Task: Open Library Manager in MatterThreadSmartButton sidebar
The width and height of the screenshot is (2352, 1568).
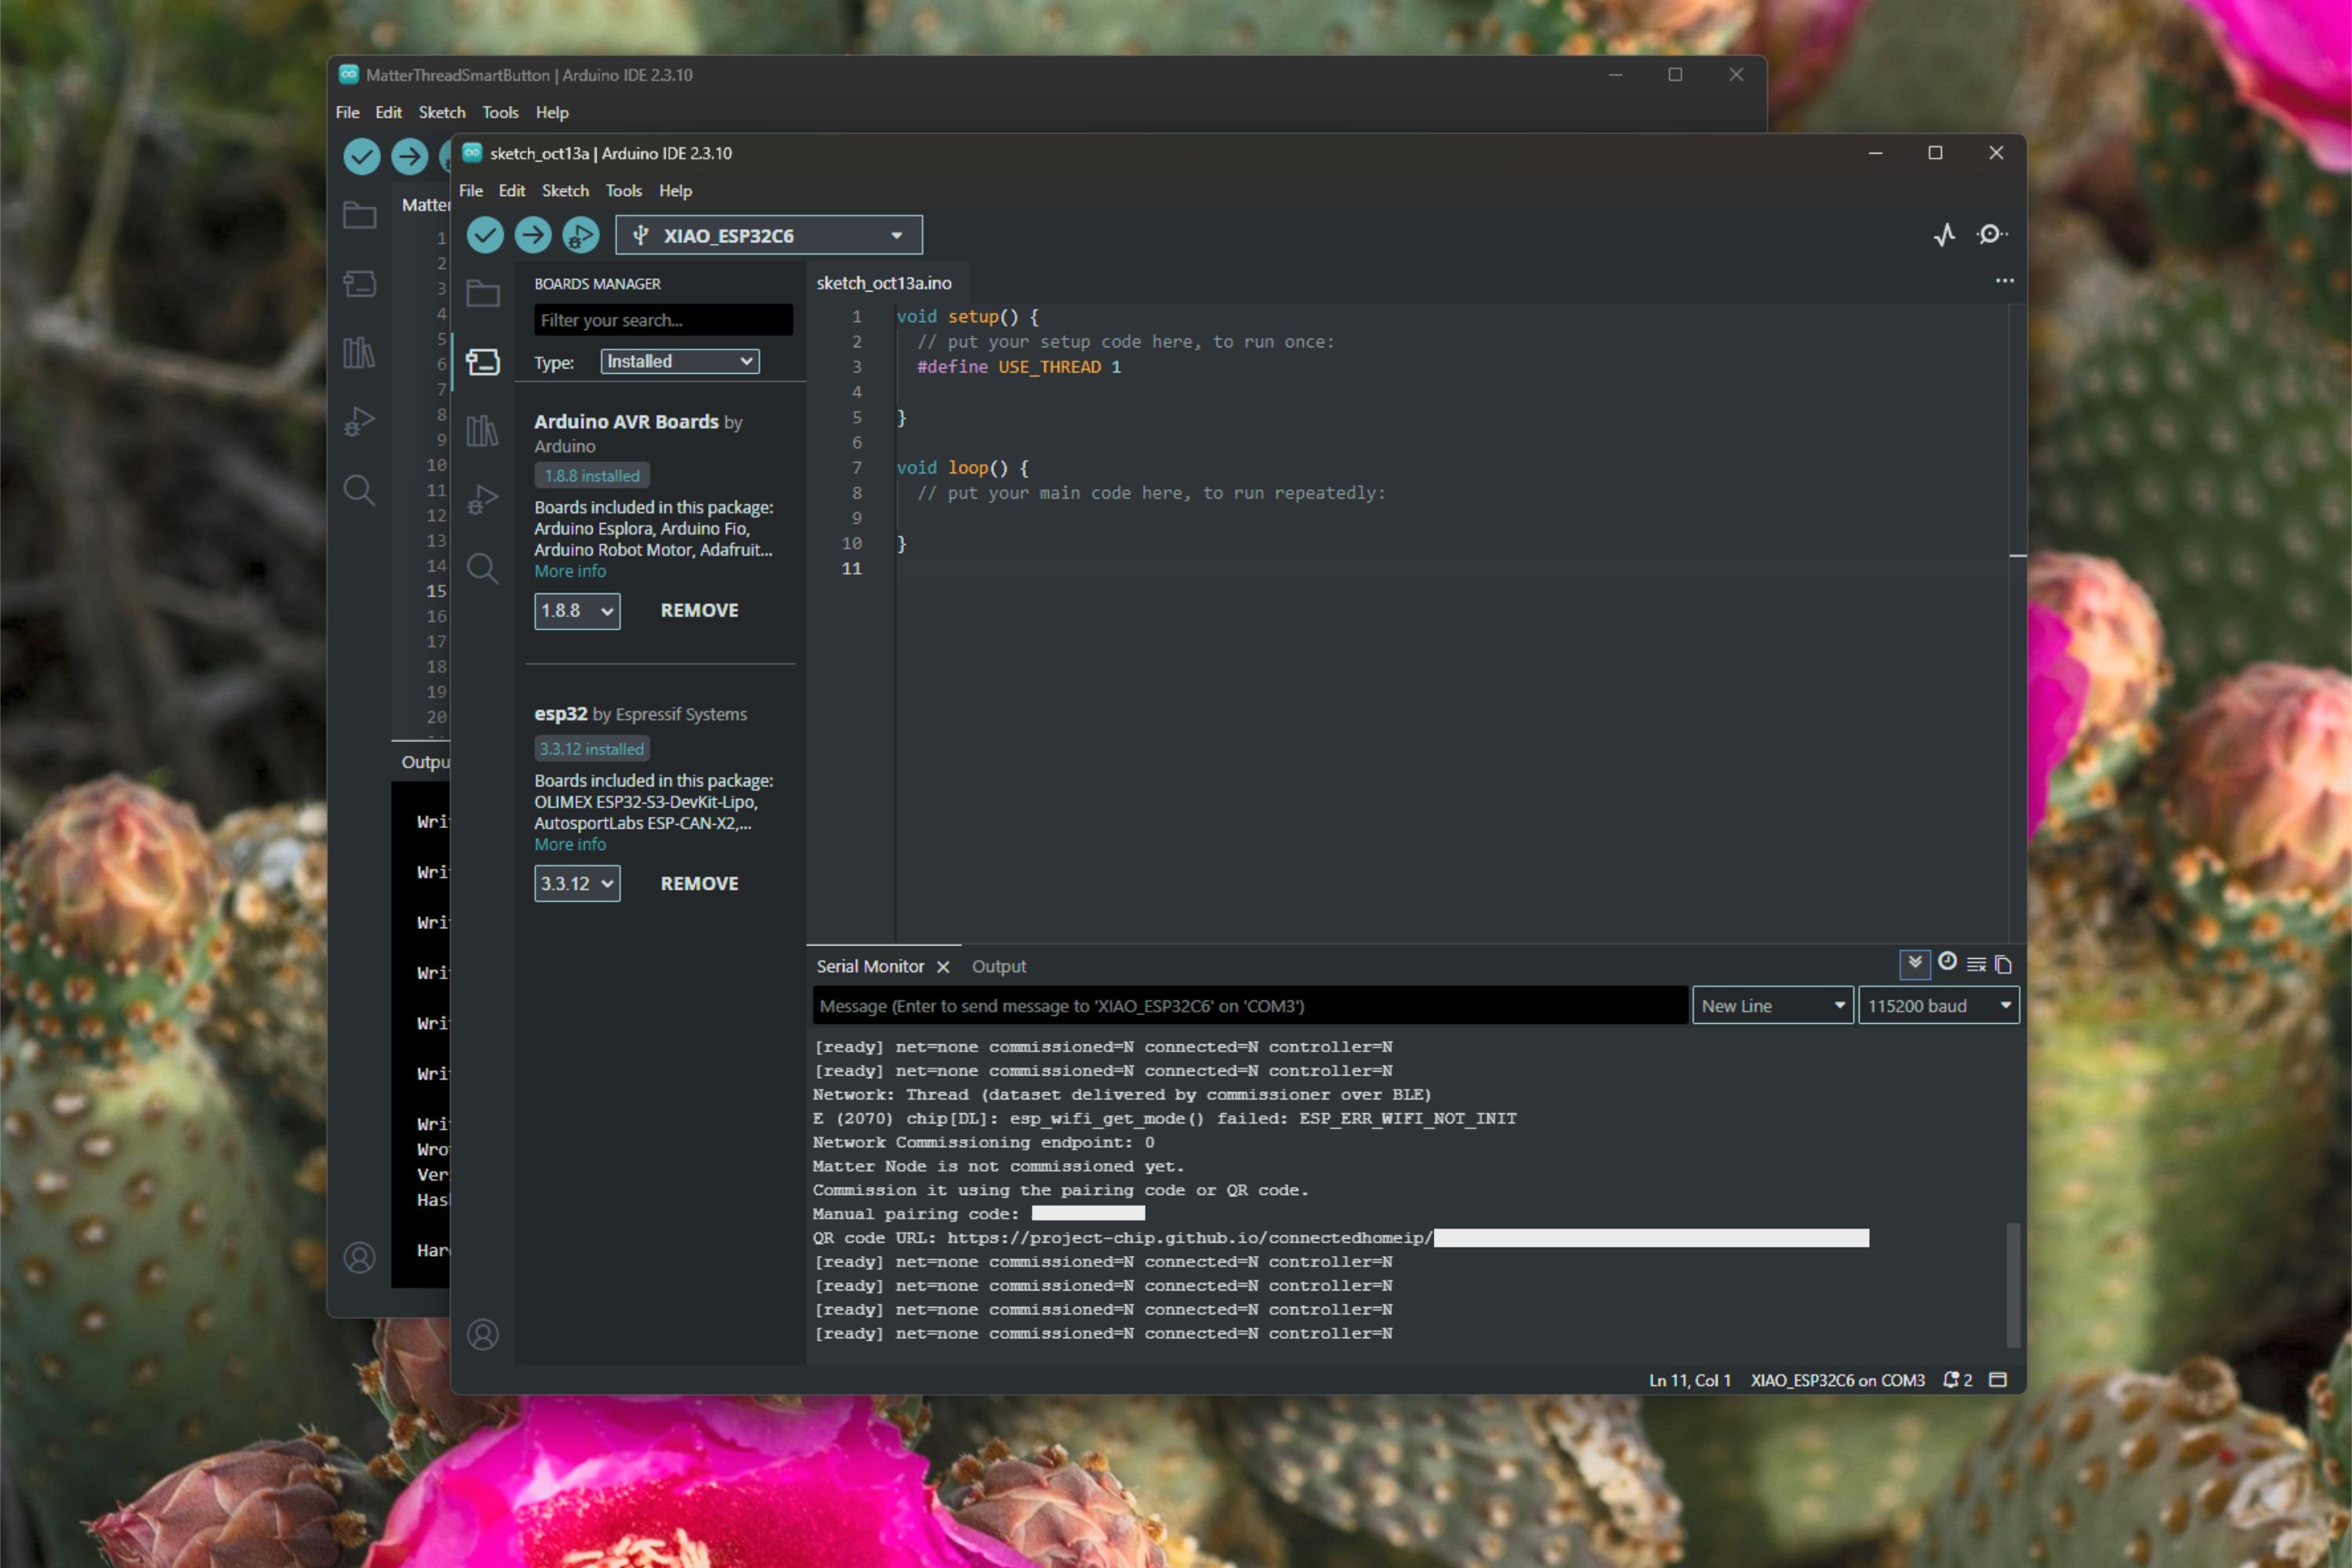Action: 360,352
